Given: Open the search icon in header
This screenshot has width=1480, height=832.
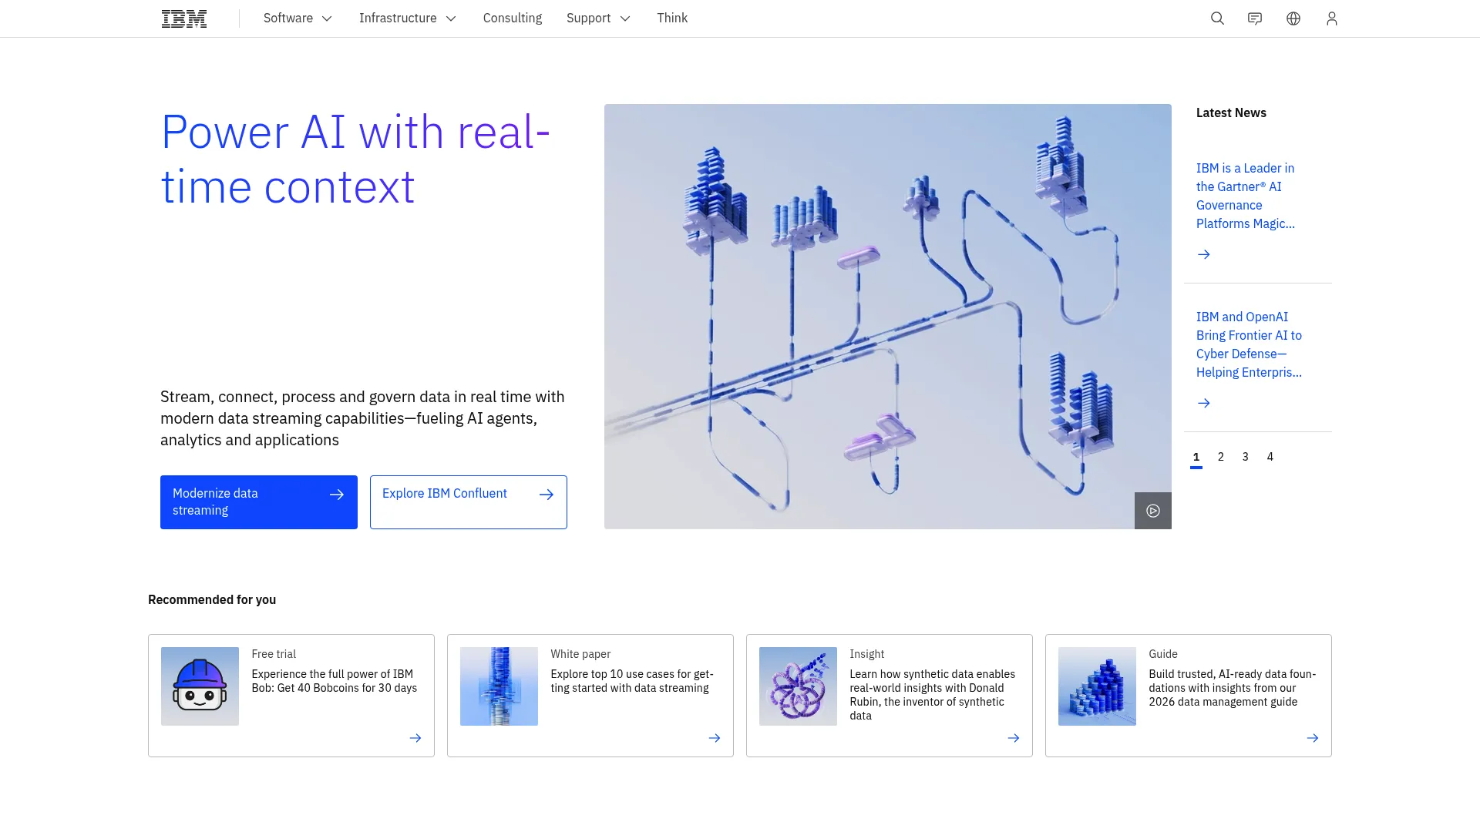Looking at the screenshot, I should (x=1217, y=18).
